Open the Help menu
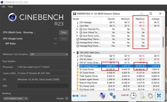The height and width of the screenshot is (102, 167). point(10,7)
